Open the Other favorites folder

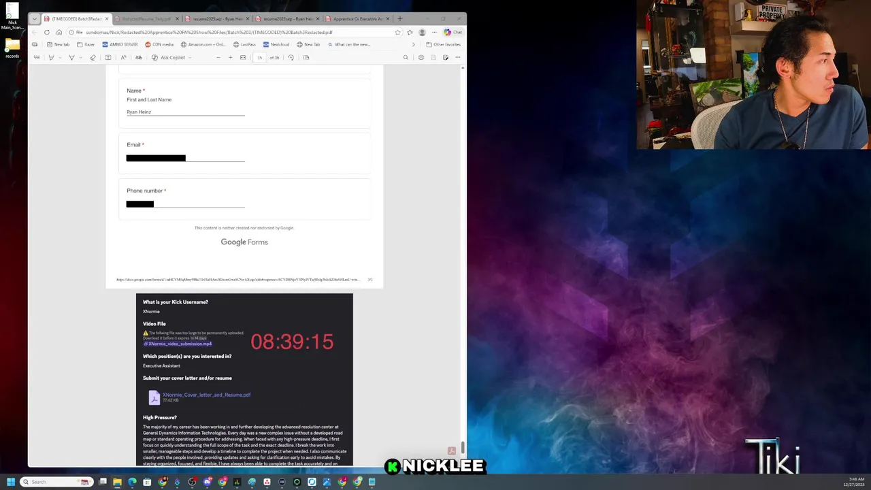443,44
